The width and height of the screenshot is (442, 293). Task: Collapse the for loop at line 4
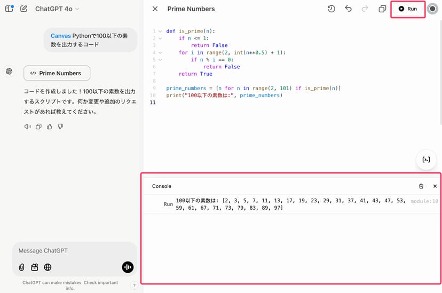pos(160,53)
